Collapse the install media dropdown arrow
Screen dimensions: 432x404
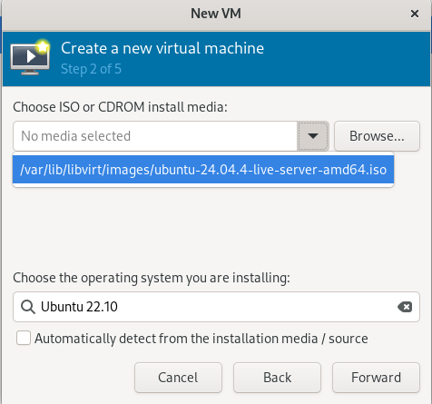coord(313,136)
